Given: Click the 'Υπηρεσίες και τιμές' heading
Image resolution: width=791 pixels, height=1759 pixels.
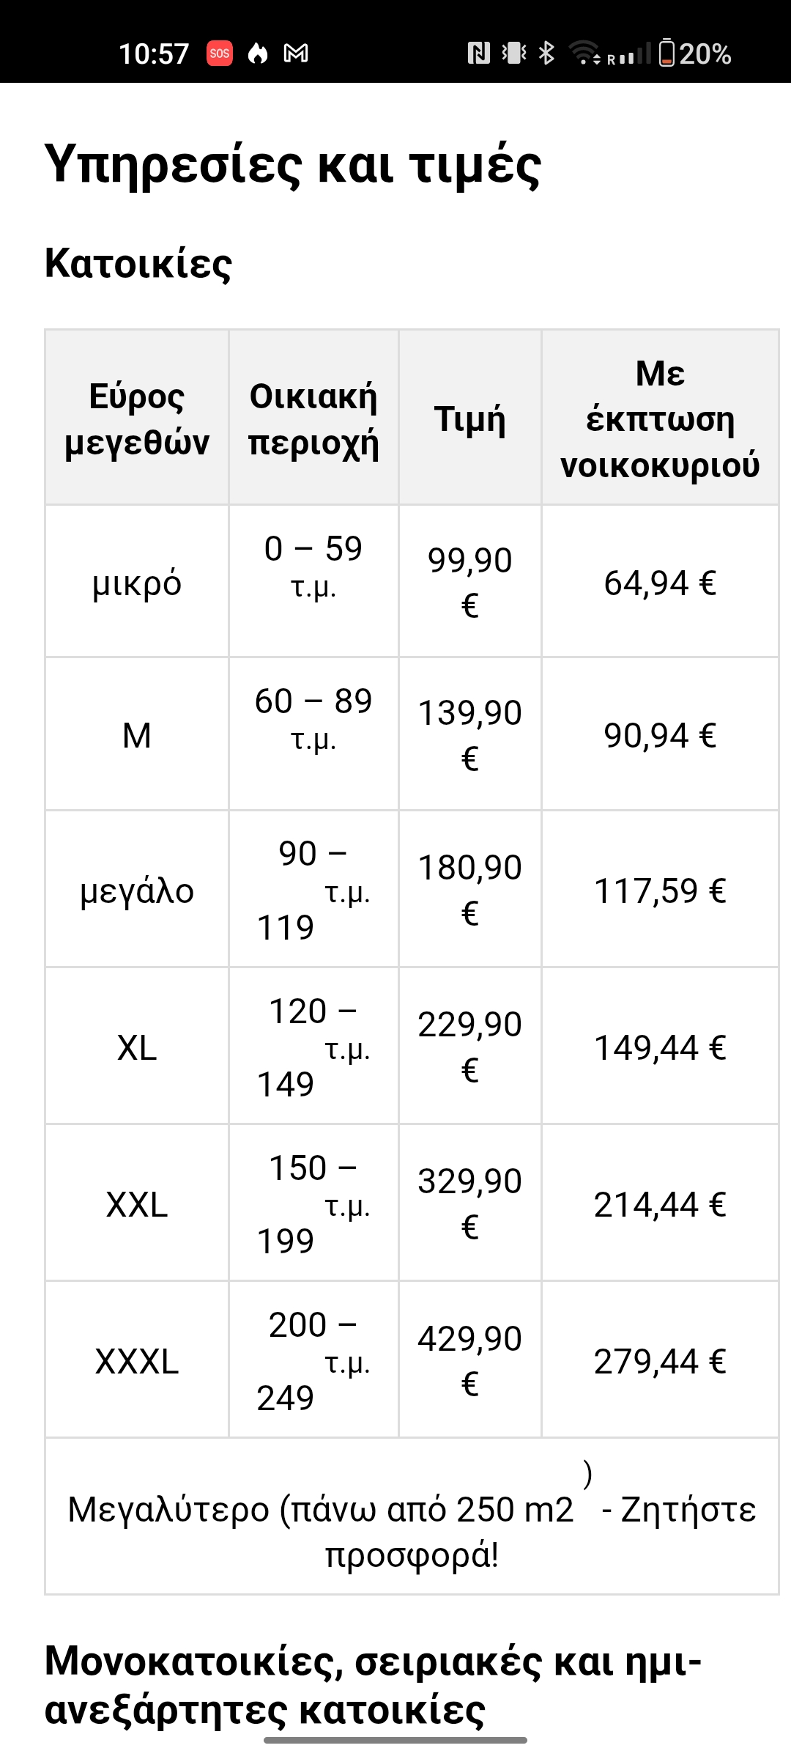Looking at the screenshot, I should (x=293, y=165).
